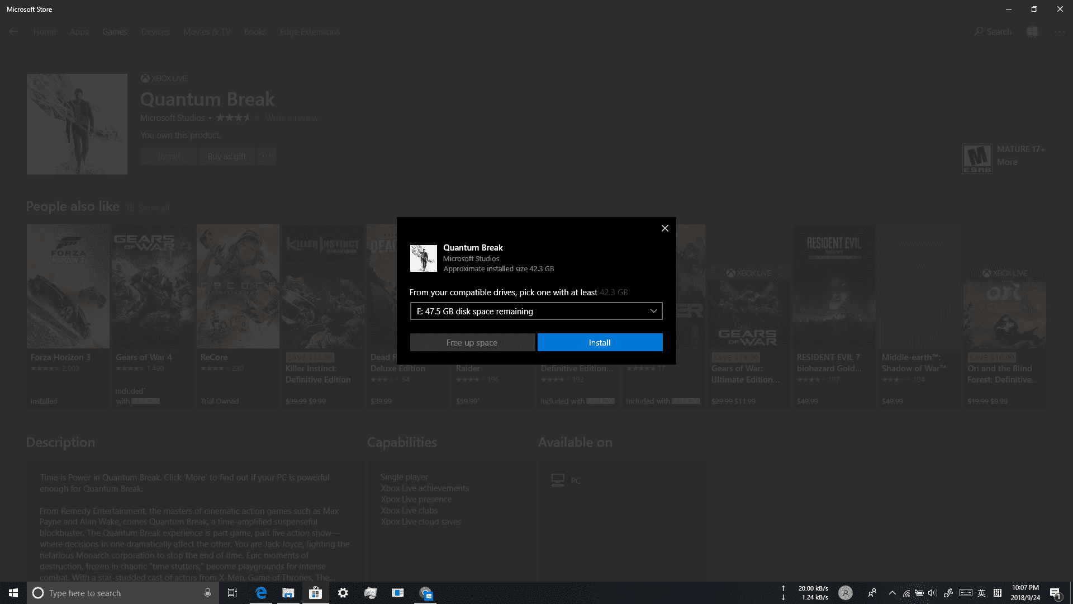The image size is (1073, 604).
Task: Open Settings gear on the taskbar
Action: [x=343, y=593]
